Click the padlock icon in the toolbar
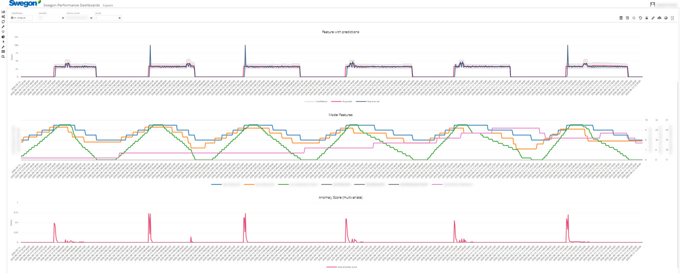682x273 pixels. pyautogui.click(x=647, y=18)
